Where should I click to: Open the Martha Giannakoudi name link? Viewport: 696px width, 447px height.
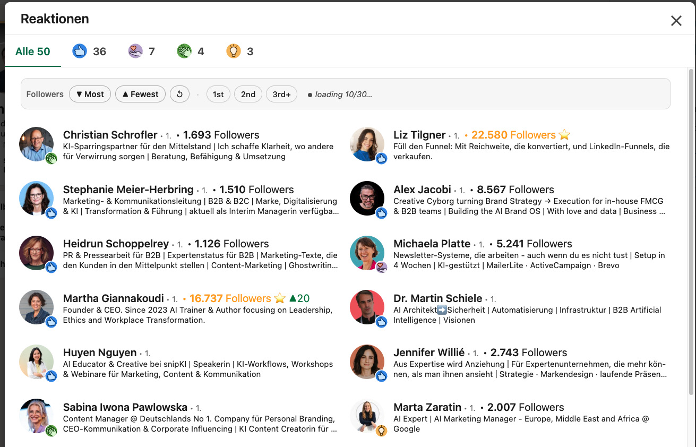point(113,298)
